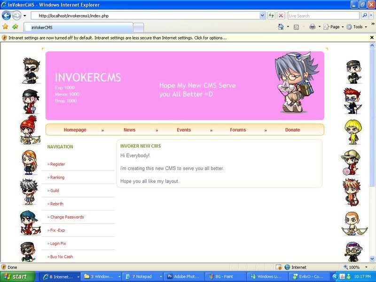Switch to BG - Paint taskbar button

click(226, 277)
